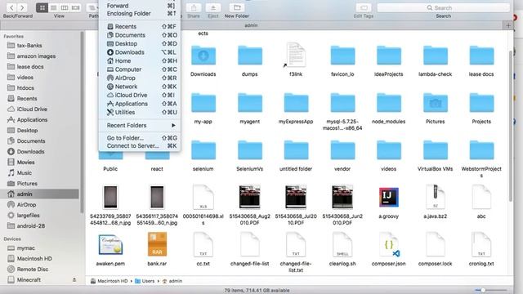Image resolution: width=523 pixels, height=294 pixels.
Task: Select Applications in the Go menu
Action: point(140,104)
